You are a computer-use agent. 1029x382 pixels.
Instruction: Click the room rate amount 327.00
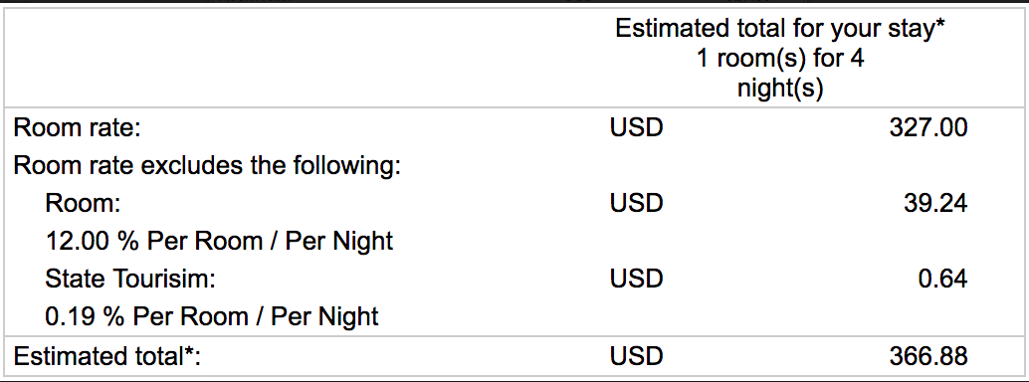928,127
